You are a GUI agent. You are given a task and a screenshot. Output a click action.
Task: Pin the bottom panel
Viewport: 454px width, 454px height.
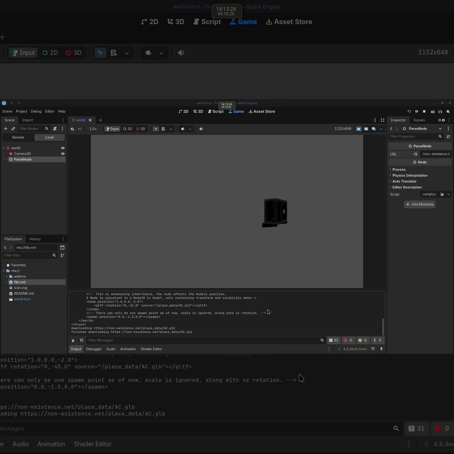tap(381, 349)
